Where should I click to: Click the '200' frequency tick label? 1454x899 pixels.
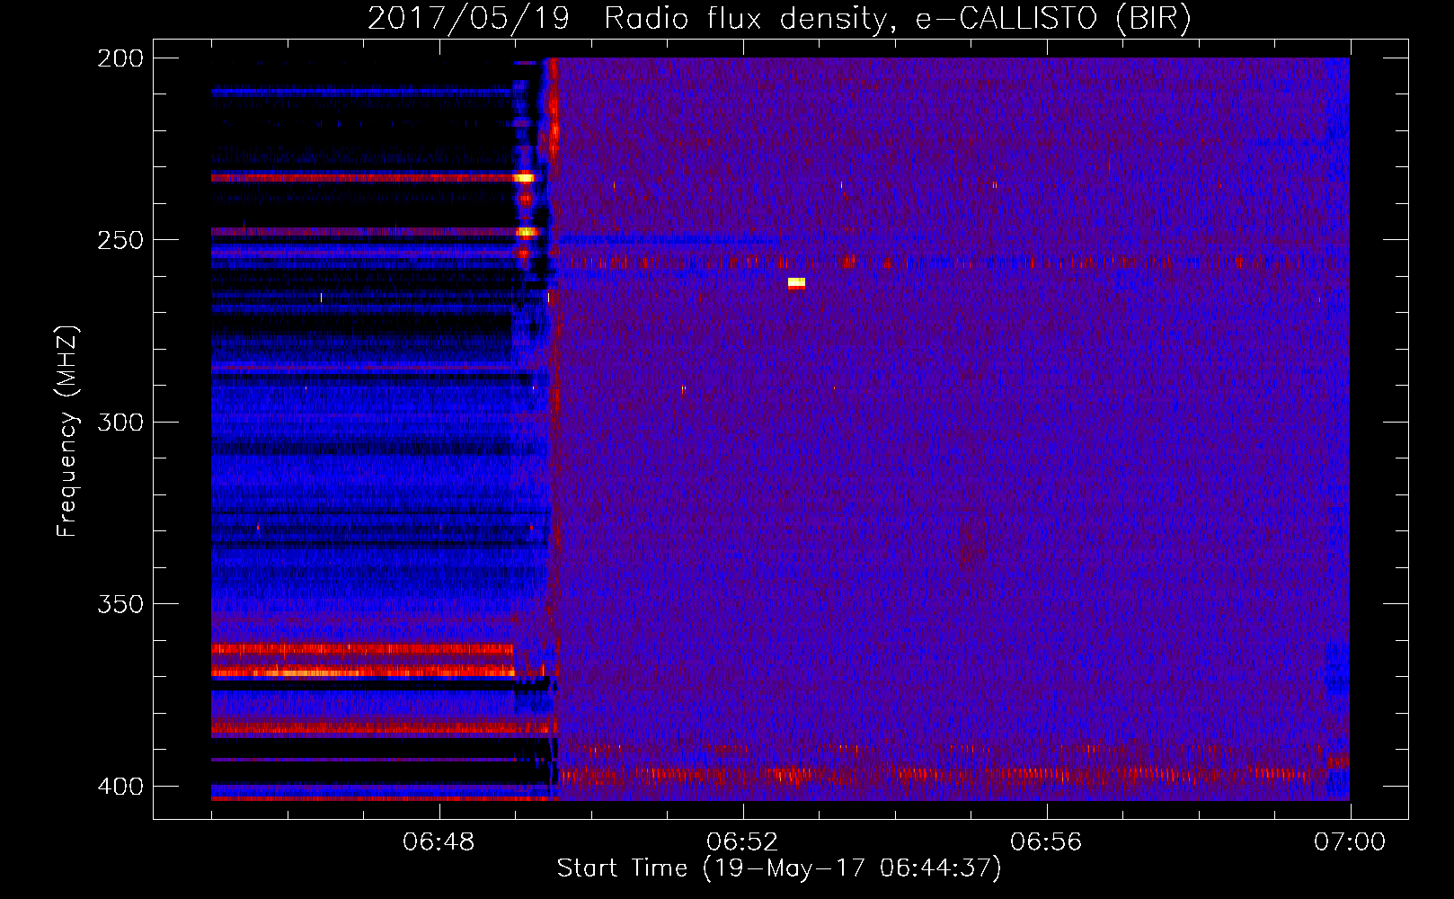tap(120, 58)
